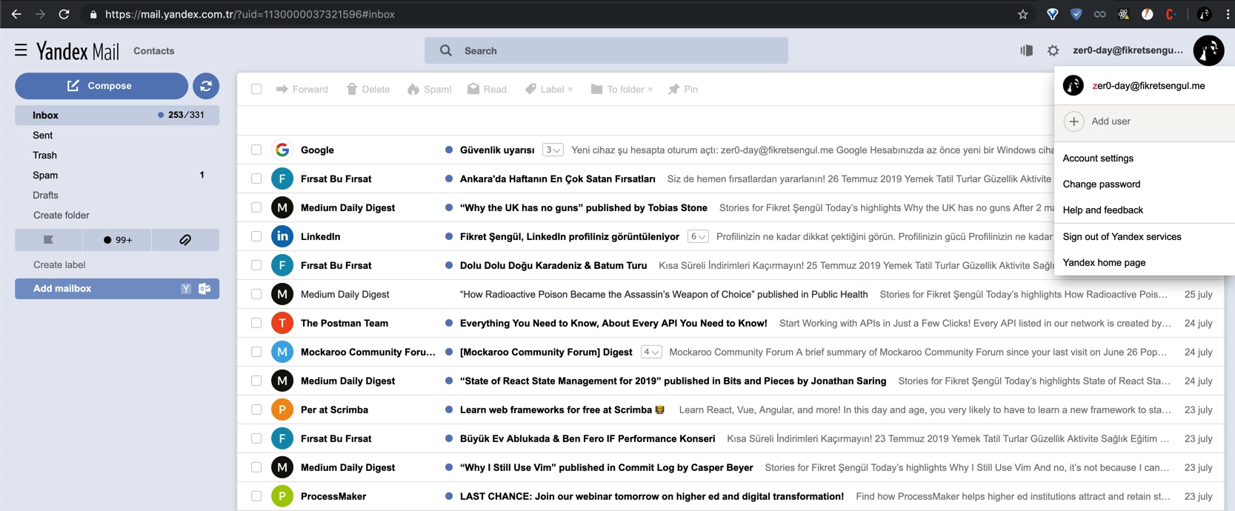
Task: Select the Google Güvenlik uyarısı email checkbox
Action: click(x=256, y=150)
